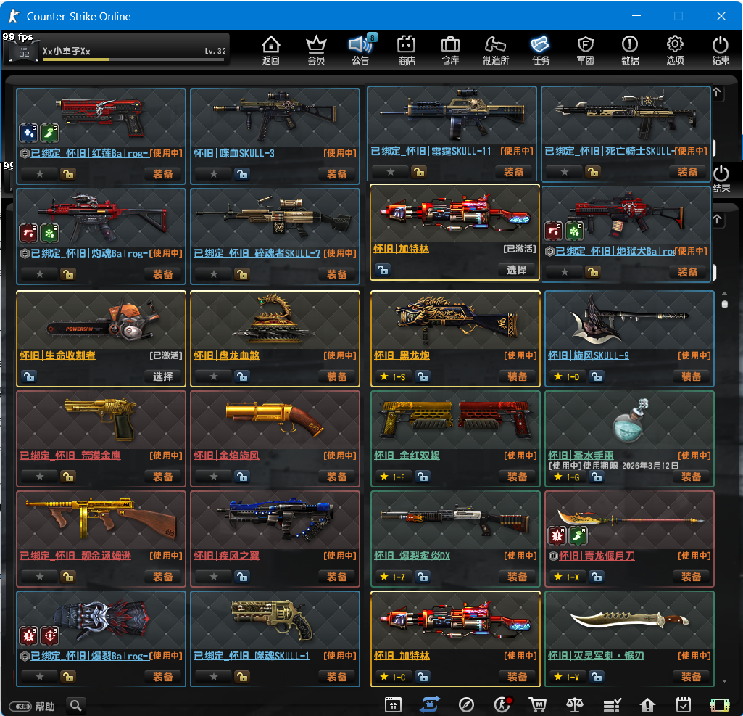Toggle the lock on 嗜血SKULL-3
The height and width of the screenshot is (716, 743).
(241, 175)
